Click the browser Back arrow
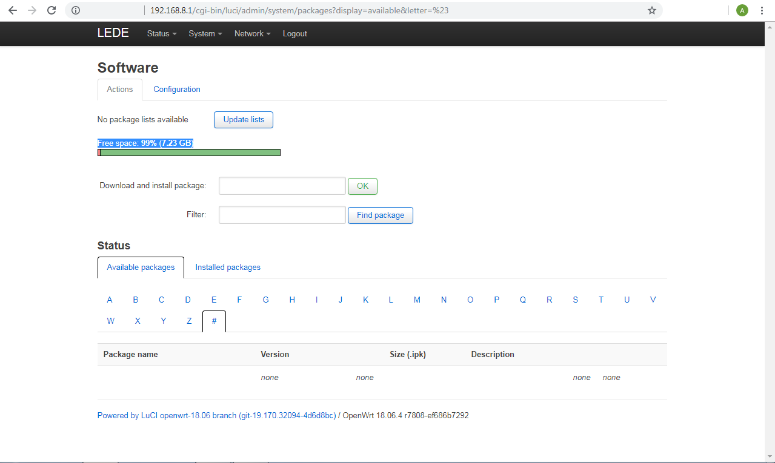The height and width of the screenshot is (463, 775). (x=13, y=10)
